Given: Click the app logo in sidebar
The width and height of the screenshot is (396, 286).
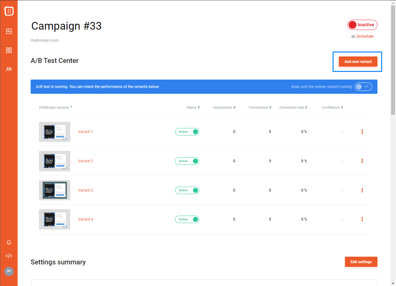Looking at the screenshot, I should pos(9,11).
